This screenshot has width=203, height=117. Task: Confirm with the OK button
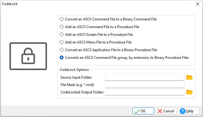point(143,111)
